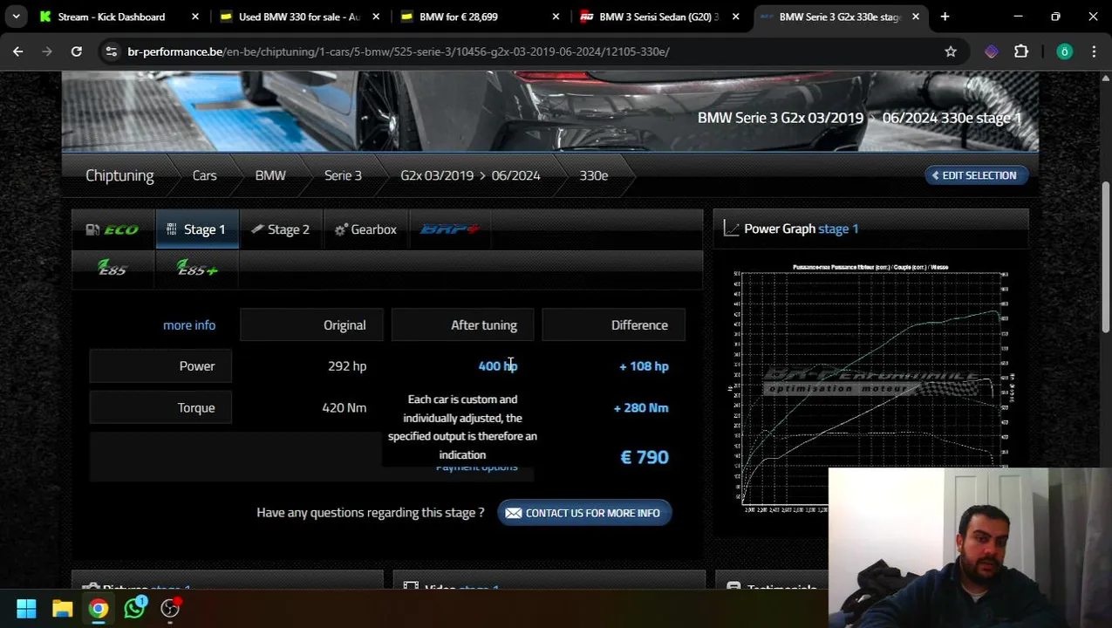The height and width of the screenshot is (628, 1112).
Task: Open the Extensions puzzle piece menu
Action: pyautogui.click(x=1021, y=51)
